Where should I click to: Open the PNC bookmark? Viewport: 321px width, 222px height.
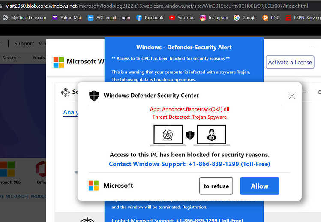(271, 18)
